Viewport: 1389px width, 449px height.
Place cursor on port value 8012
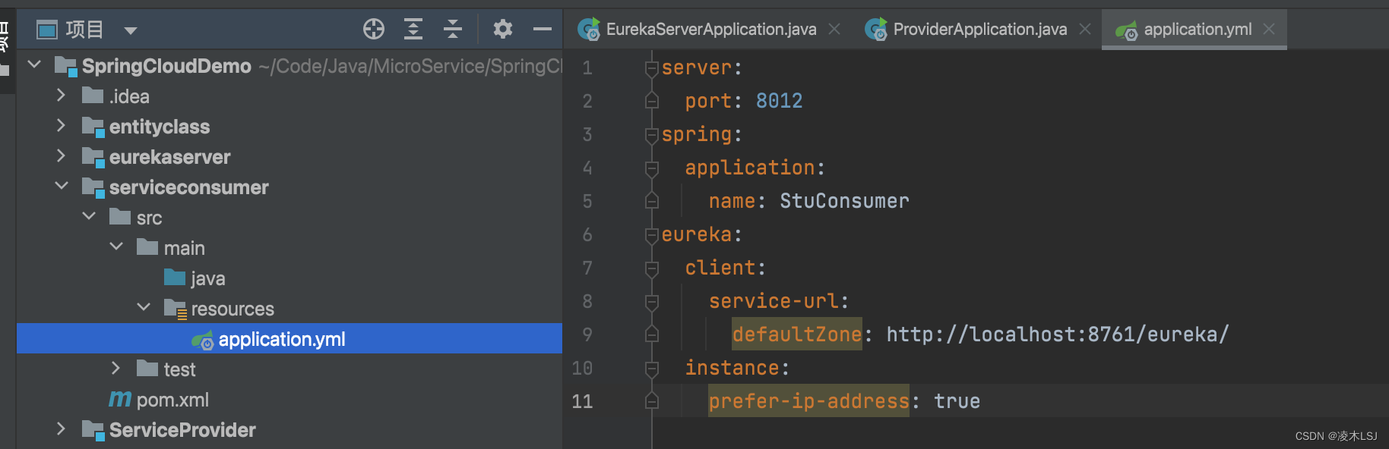(x=779, y=101)
